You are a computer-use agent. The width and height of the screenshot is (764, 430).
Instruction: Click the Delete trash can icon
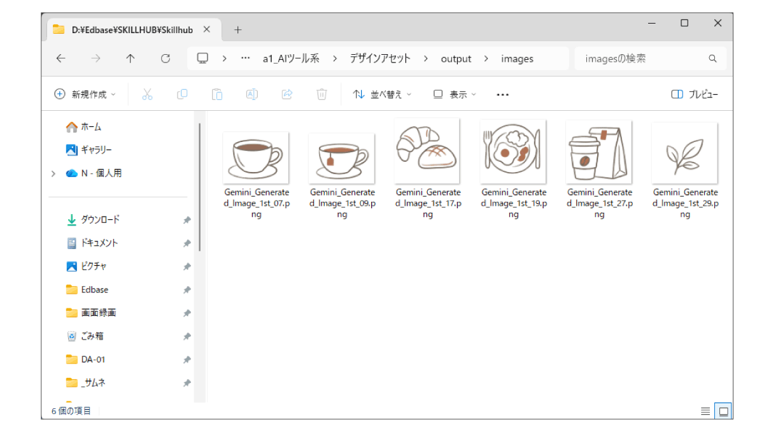coord(322,94)
